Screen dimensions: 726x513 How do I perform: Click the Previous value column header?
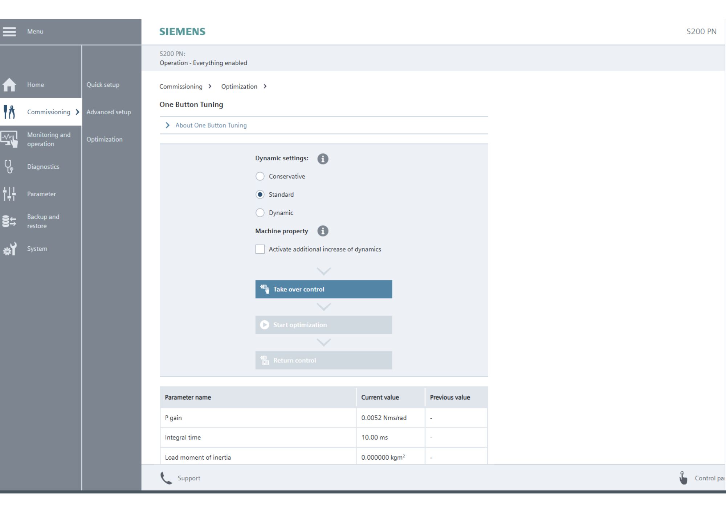[x=456, y=397]
